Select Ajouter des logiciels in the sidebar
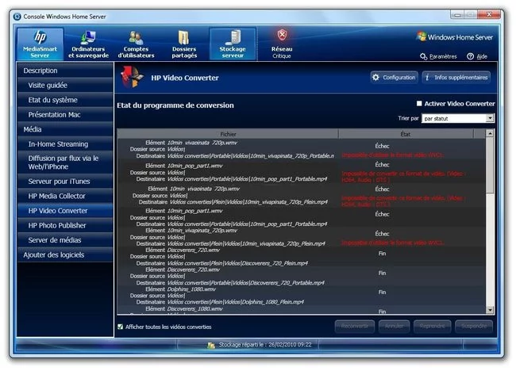This screenshot has height=371, width=516. click(65, 255)
